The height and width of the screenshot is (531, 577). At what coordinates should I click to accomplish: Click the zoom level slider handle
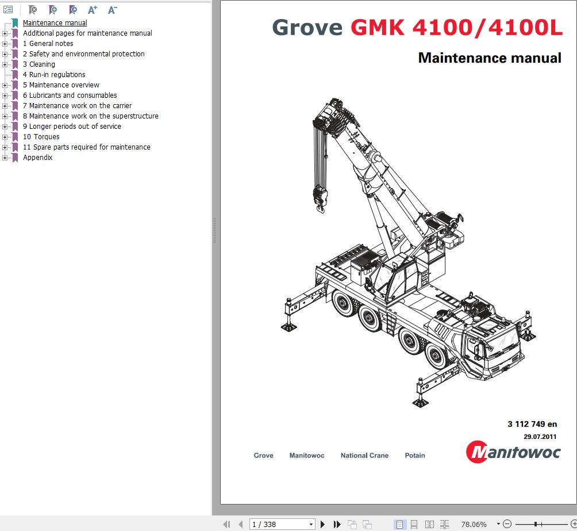pyautogui.click(x=536, y=524)
